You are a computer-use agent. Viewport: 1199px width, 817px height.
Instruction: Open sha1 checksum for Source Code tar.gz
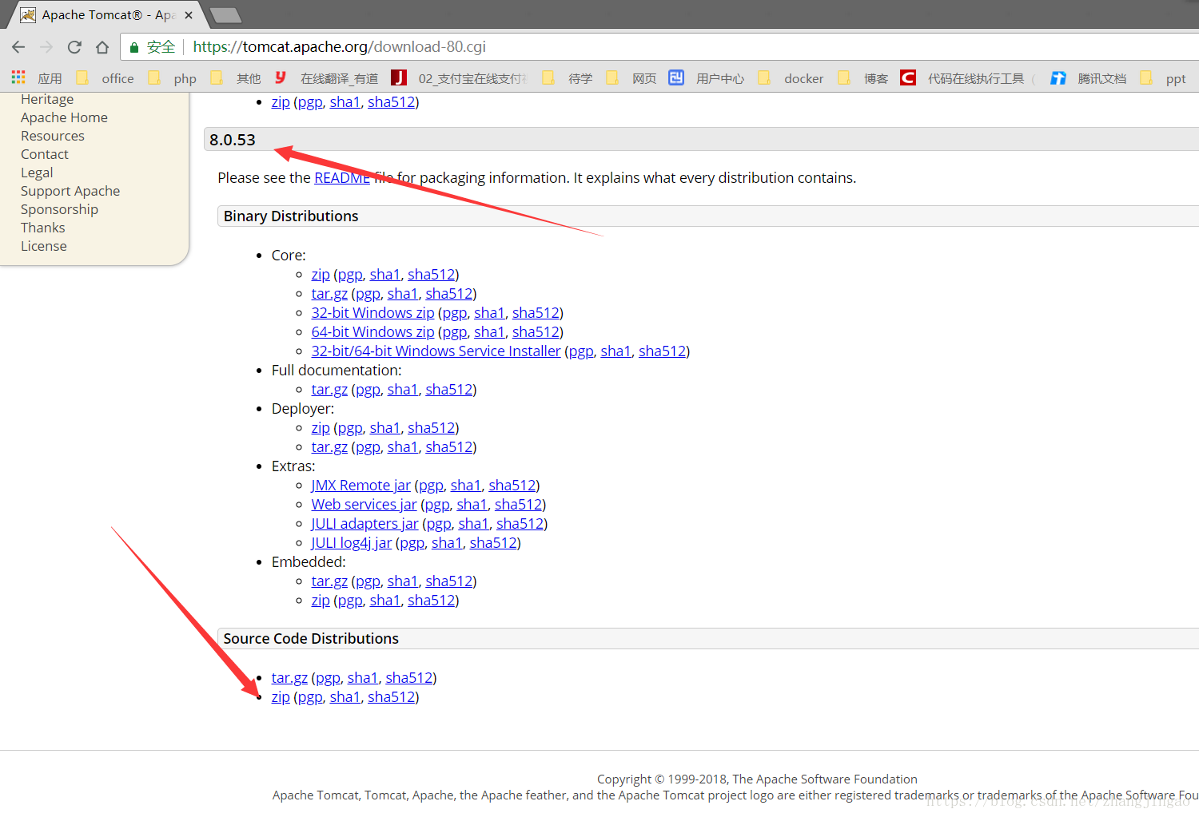362,678
